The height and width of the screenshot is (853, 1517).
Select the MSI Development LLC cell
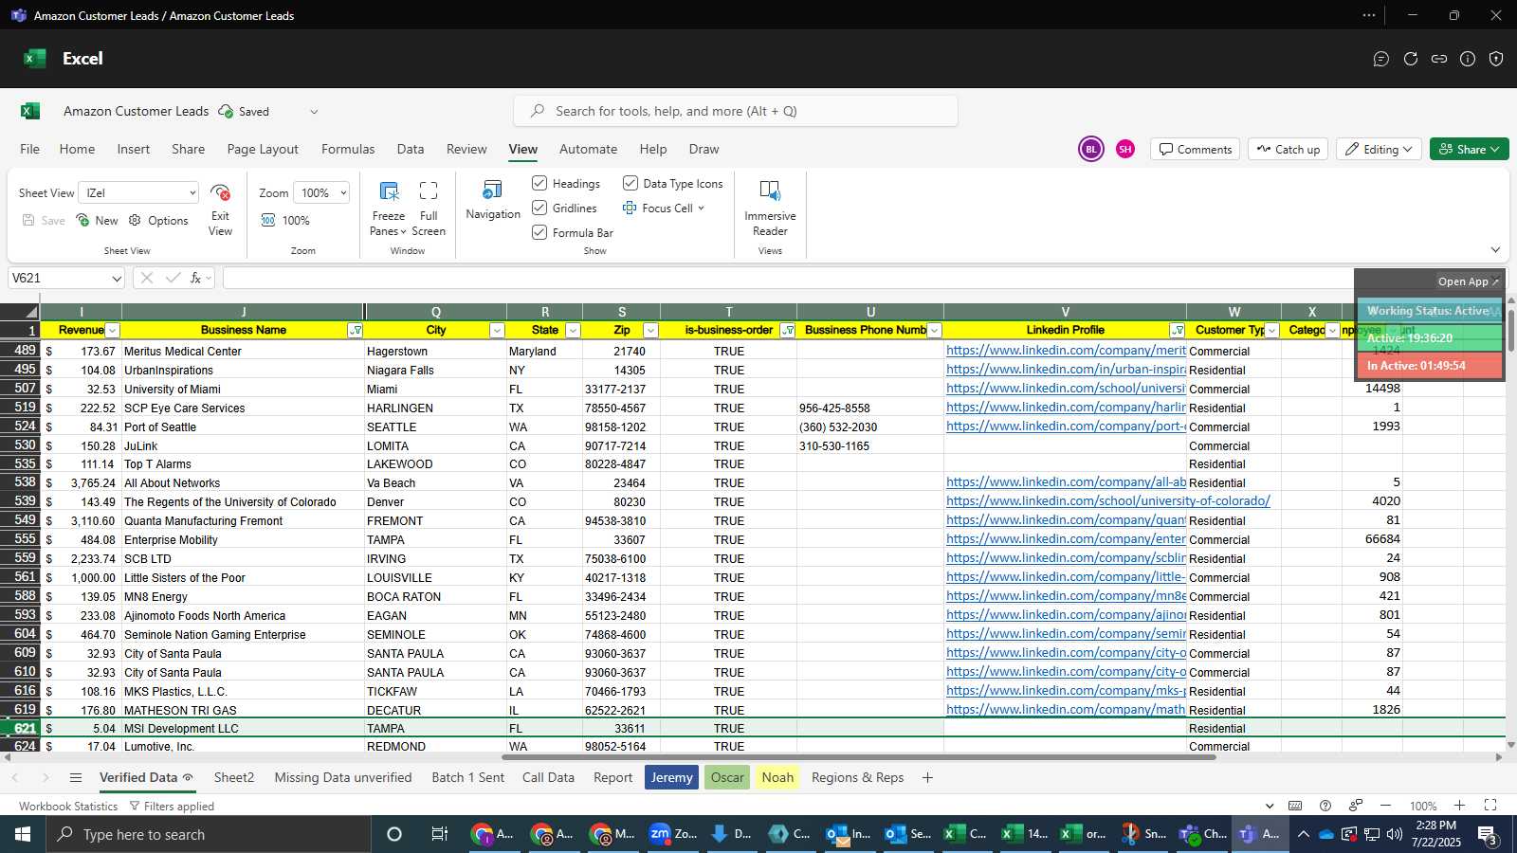[243, 729]
